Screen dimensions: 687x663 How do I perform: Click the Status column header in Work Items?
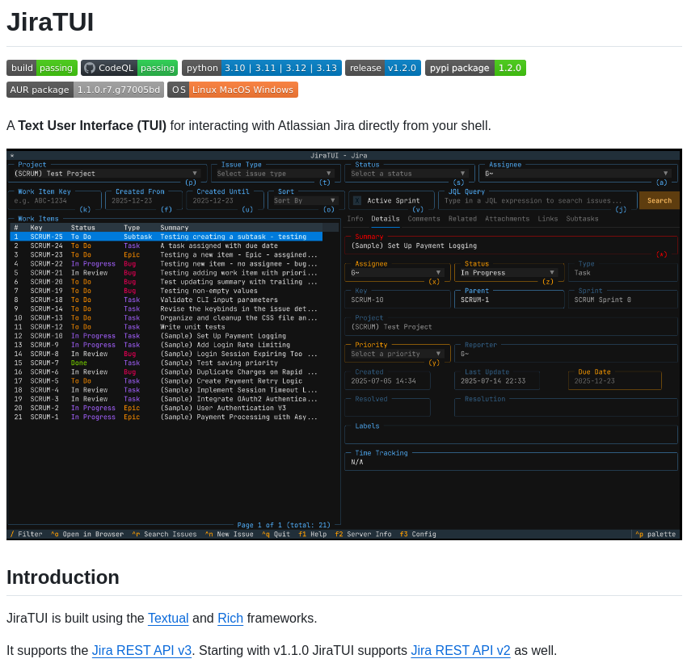(82, 228)
